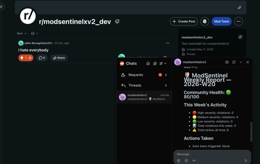The image size is (260, 164).
Task: Open u/No-Recognition231 profile link
Action: point(38,43)
